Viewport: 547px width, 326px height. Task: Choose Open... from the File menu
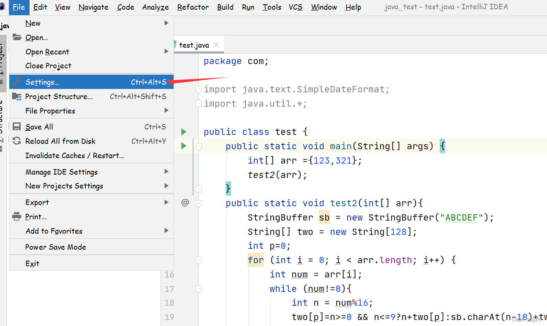point(91,38)
